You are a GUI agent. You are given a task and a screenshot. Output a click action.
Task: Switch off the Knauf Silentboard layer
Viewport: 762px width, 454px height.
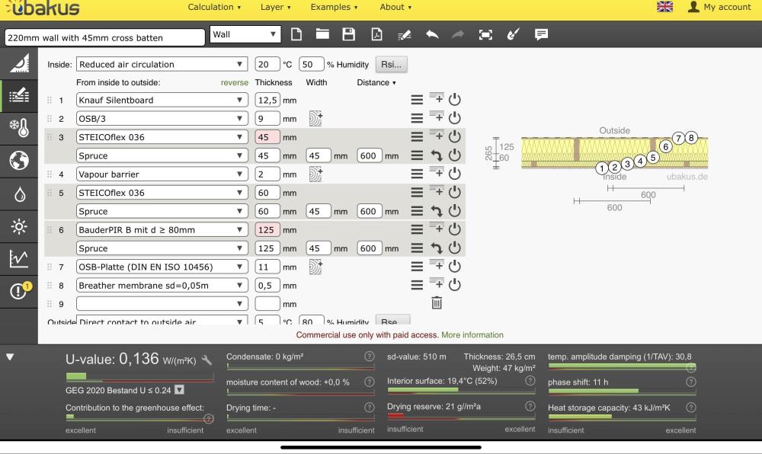[454, 100]
